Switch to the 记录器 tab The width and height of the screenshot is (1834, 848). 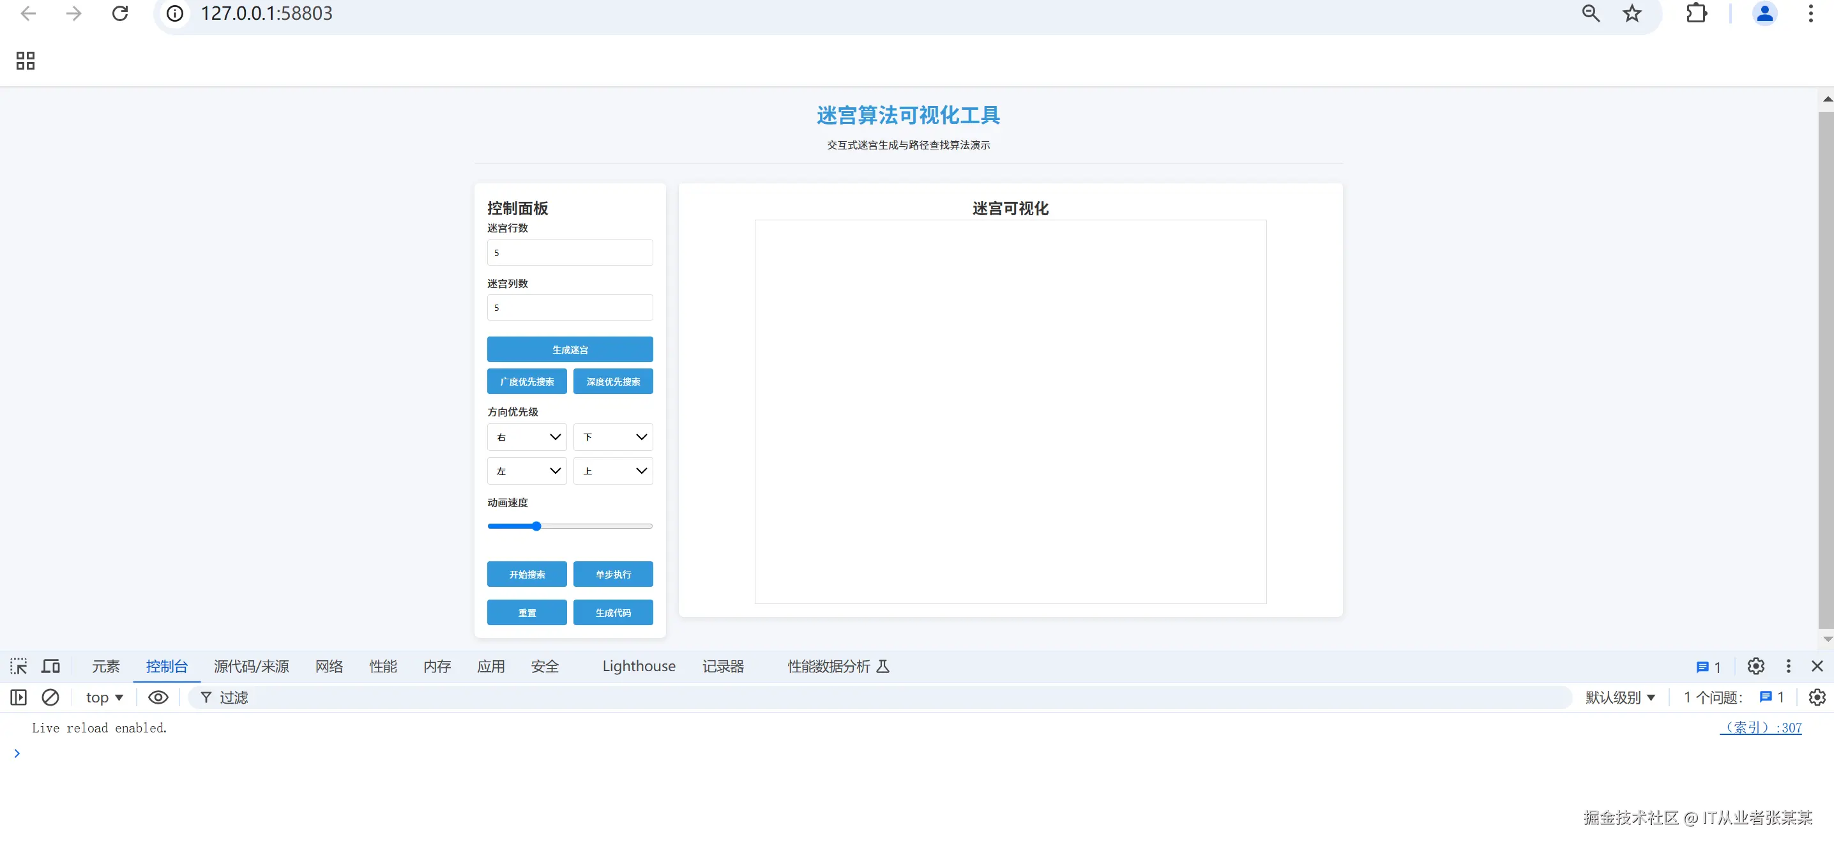[724, 667]
